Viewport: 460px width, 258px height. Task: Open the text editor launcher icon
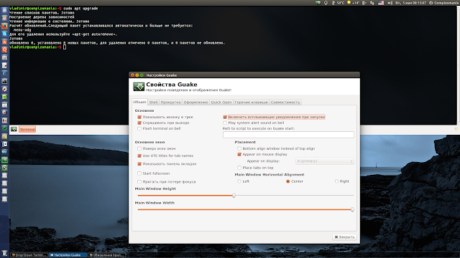pos(4,65)
